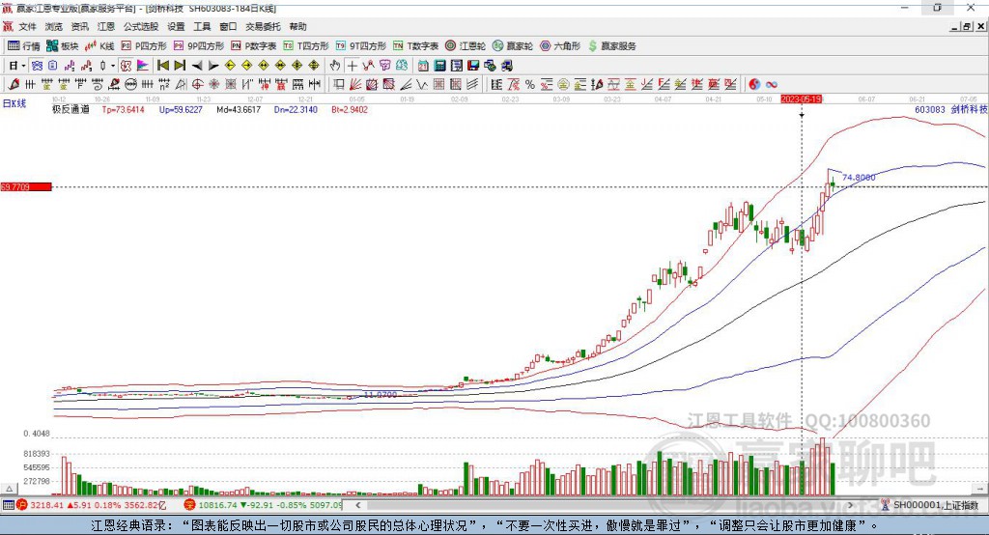Open the 板块 sector view
Screen dimensions: 989x535
(62, 46)
